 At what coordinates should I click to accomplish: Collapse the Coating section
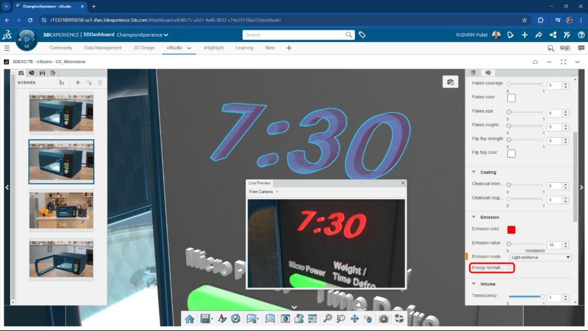[474, 172]
